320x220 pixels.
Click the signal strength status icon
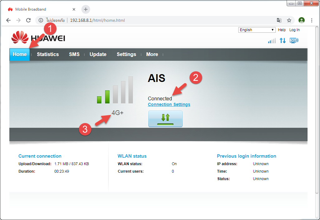[x=272, y=41]
